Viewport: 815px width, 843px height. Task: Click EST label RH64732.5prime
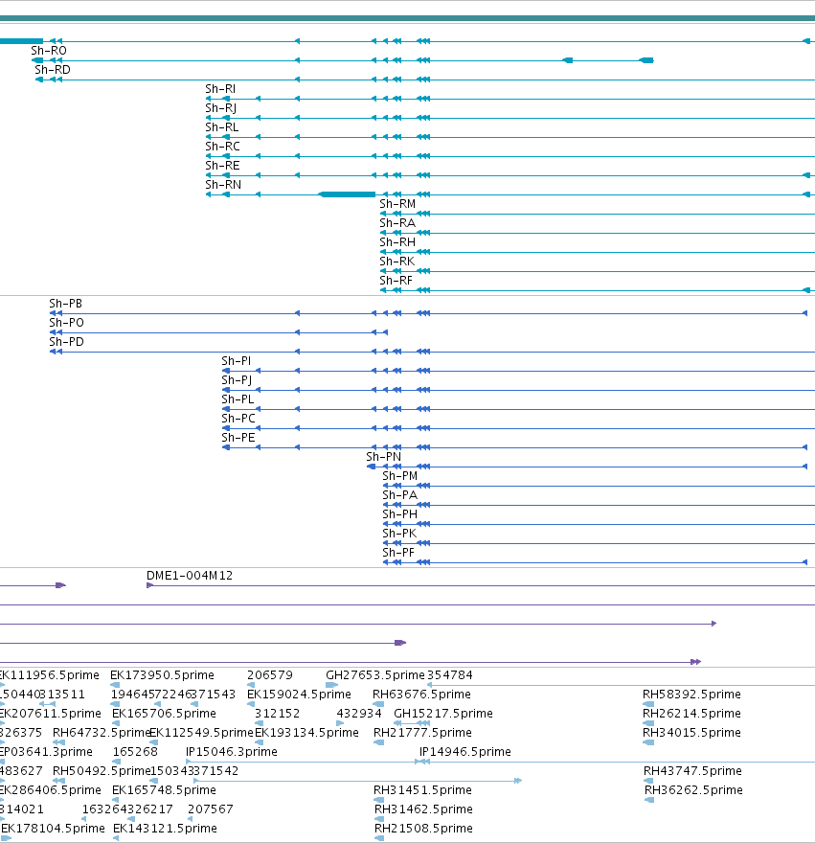(x=102, y=733)
